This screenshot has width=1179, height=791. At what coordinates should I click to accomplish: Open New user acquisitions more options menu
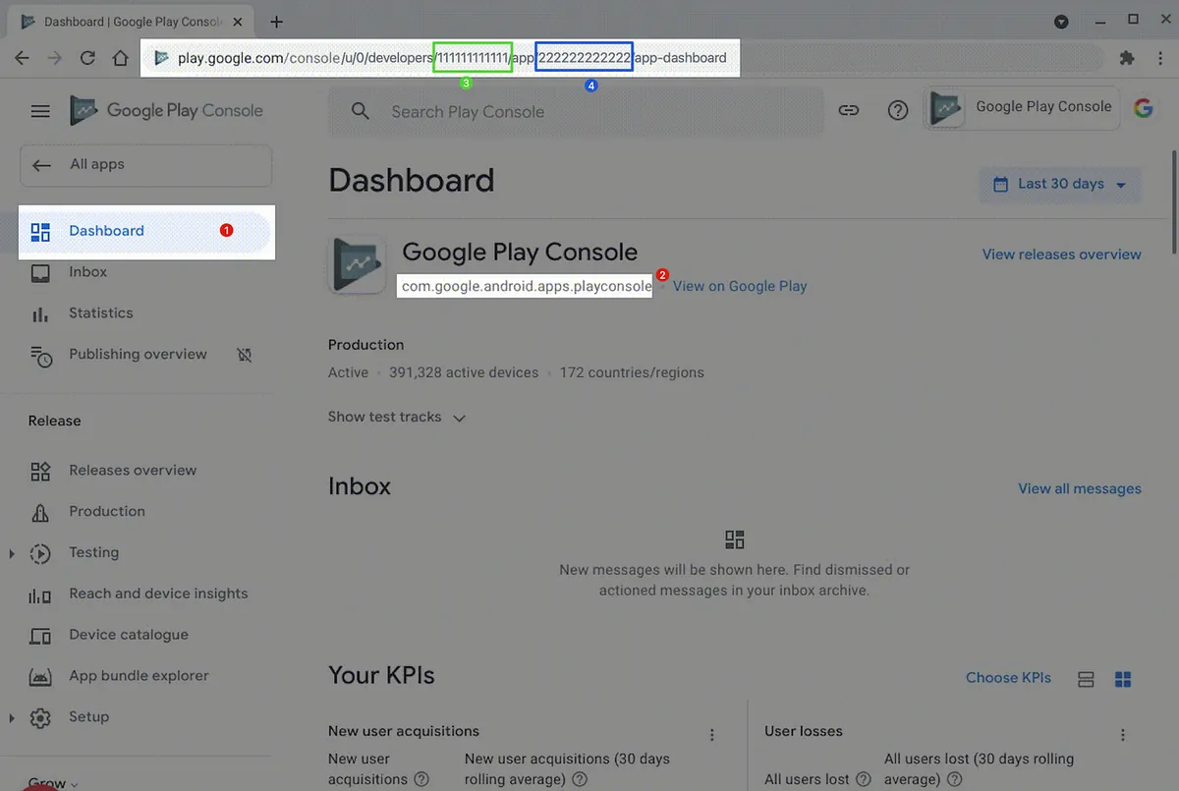pyautogui.click(x=712, y=734)
